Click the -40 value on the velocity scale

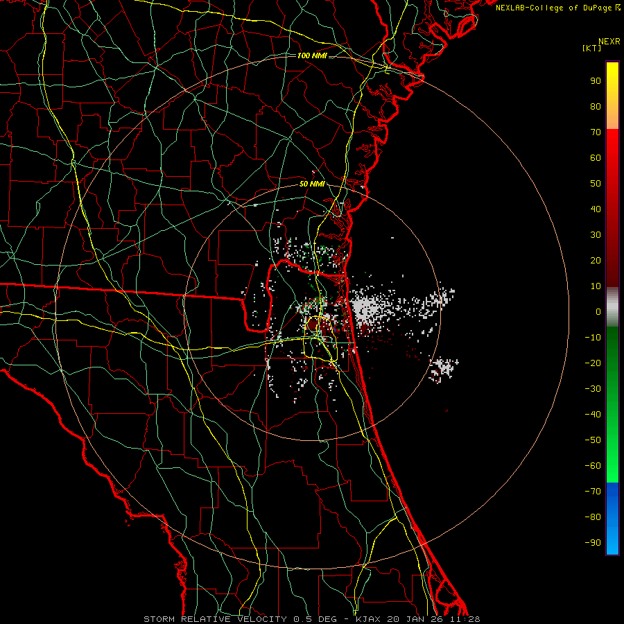coord(593,415)
